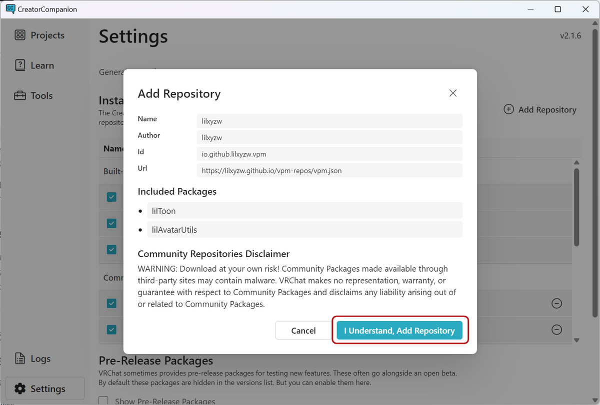600x405 pixels.
Task: Click the Included Packages heading
Action: click(x=177, y=191)
